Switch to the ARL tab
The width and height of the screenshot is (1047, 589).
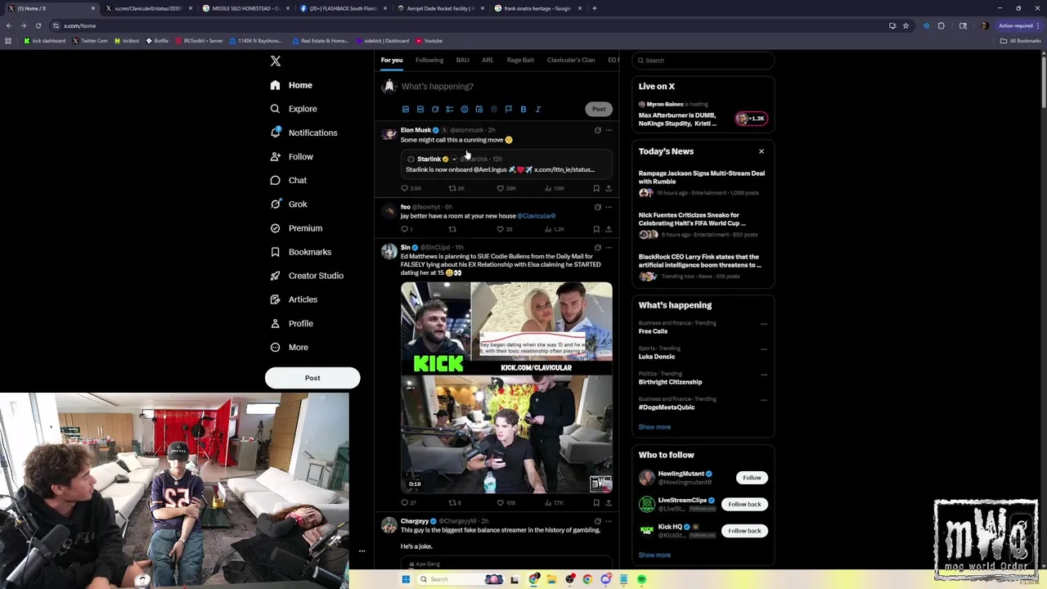[x=488, y=61]
